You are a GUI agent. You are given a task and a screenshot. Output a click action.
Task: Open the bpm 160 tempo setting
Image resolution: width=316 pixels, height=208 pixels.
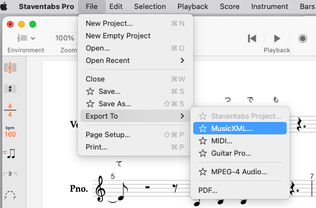[10, 132]
